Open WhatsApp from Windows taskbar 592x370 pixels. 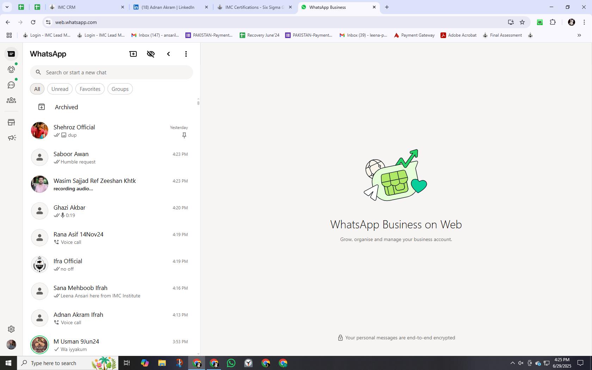click(x=231, y=363)
